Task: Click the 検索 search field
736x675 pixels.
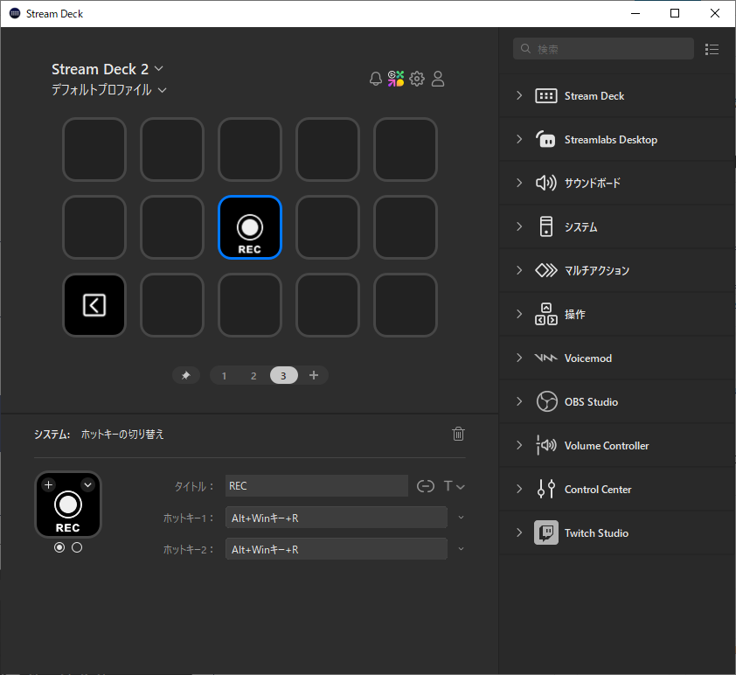Action: (603, 49)
